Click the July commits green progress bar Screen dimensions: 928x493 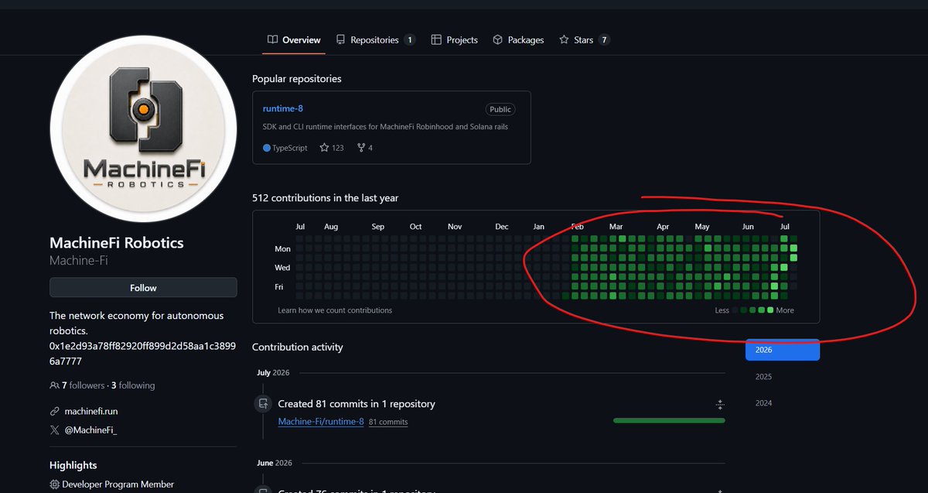669,420
